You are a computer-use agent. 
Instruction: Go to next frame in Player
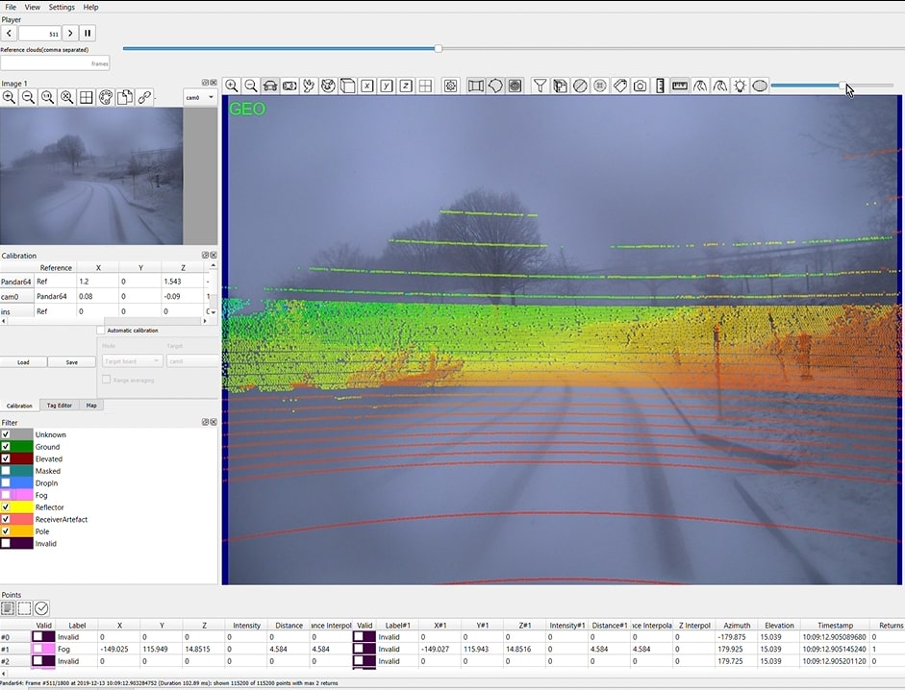(x=70, y=33)
